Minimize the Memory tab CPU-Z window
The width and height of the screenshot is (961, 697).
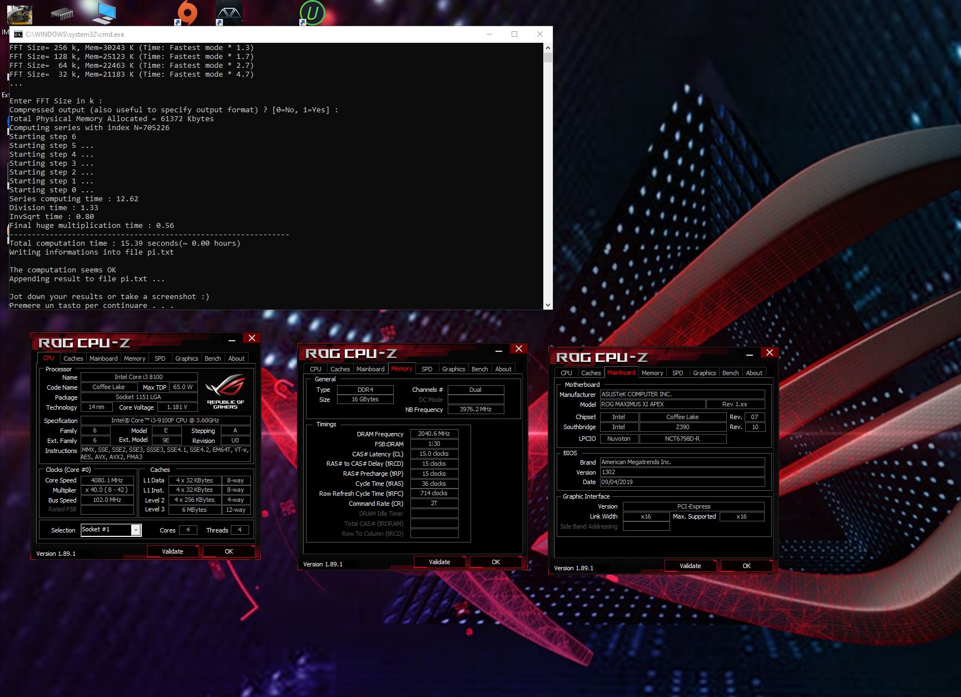point(499,350)
